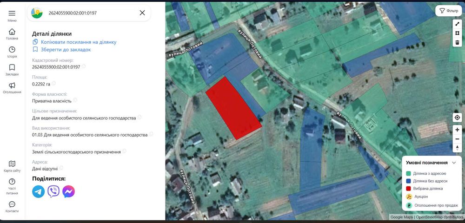This screenshot has height=223, width=465.
Task: Click the Приватна власність value text
Action: pyautogui.click(x=52, y=101)
